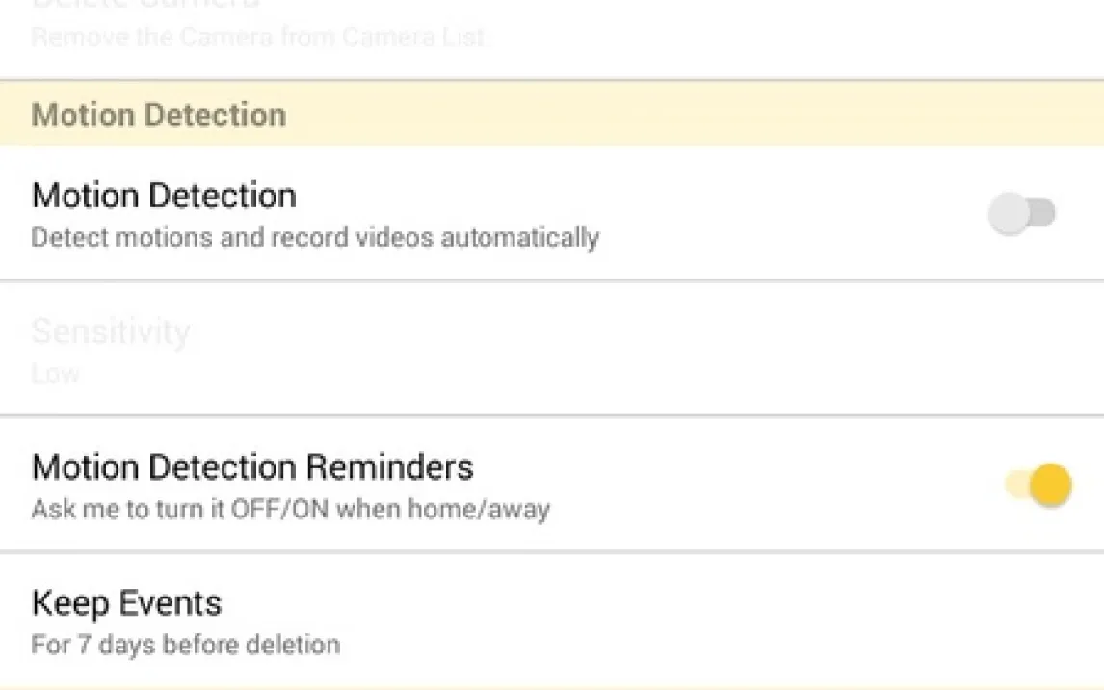Enable the Motion Detection switch

point(1021,213)
